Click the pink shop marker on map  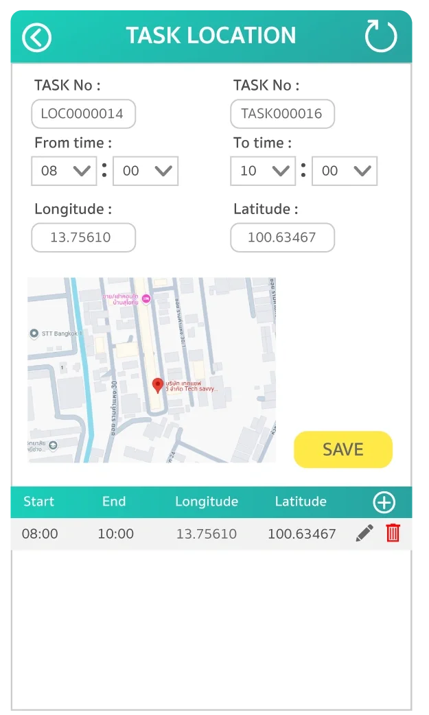coord(146,299)
